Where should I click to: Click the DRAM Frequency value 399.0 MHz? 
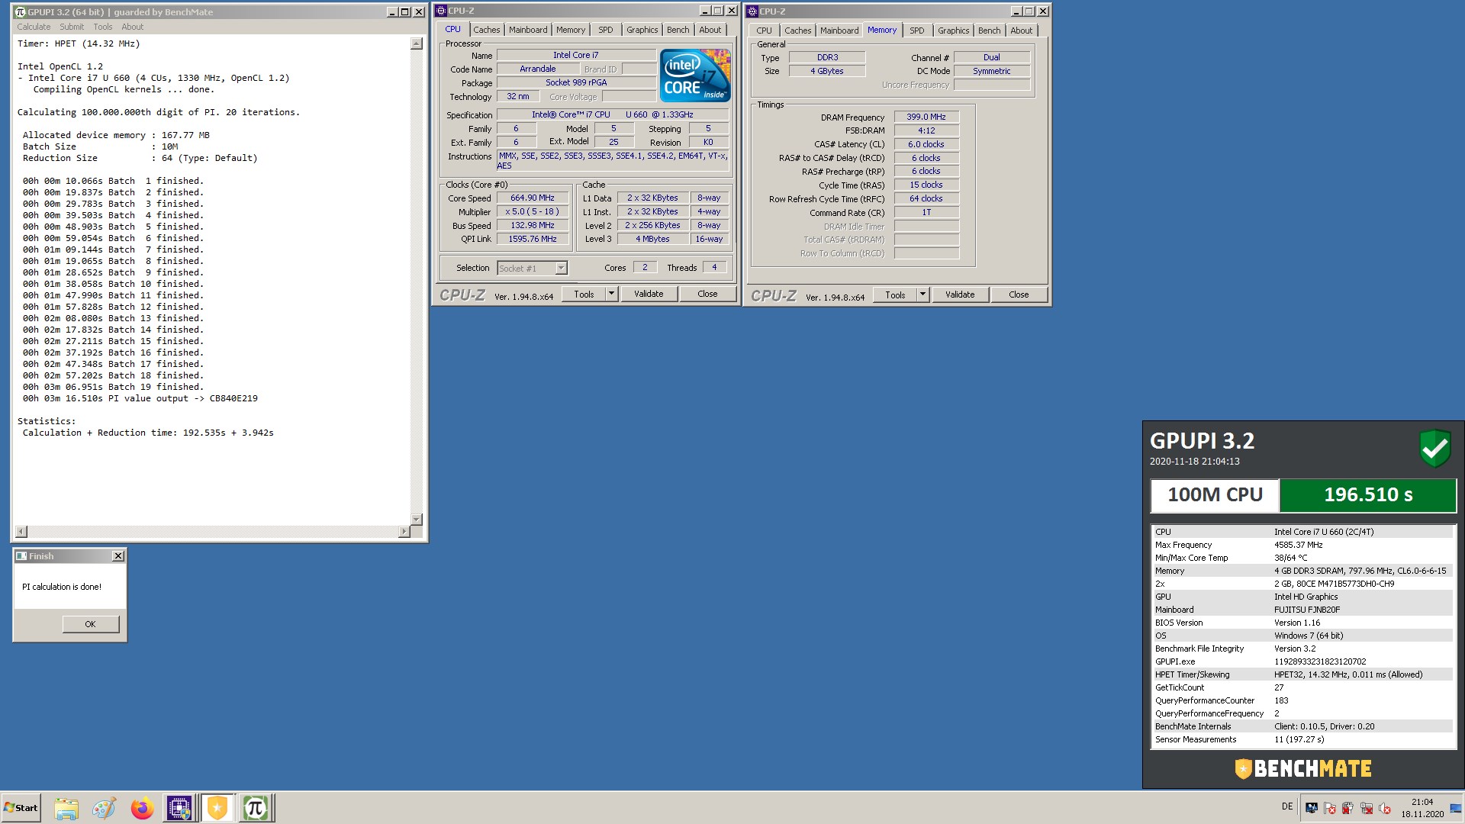pyautogui.click(x=926, y=117)
